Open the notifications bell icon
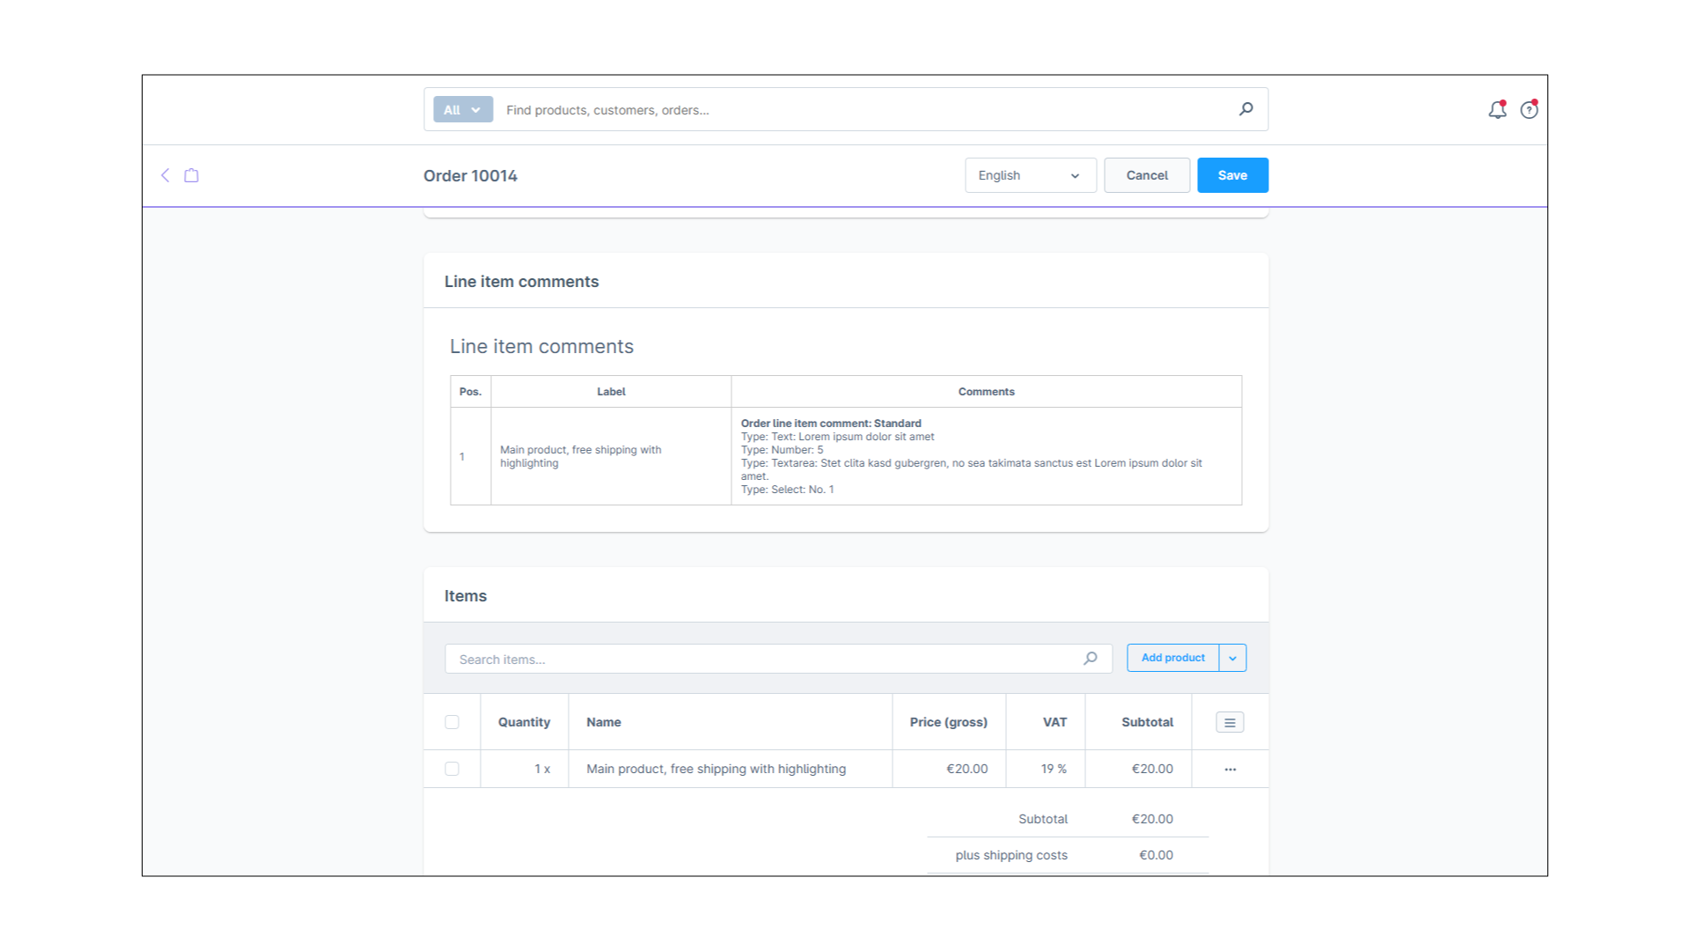Screen dimensions: 1690x951 point(1496,110)
